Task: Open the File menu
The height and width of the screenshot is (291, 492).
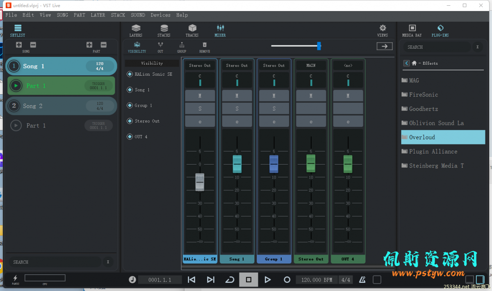Action: [11, 15]
